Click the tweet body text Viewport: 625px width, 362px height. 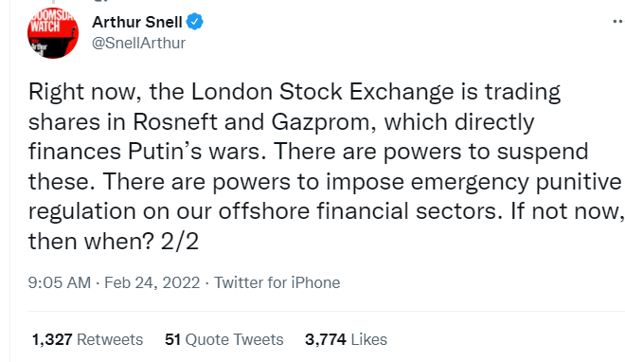point(325,166)
